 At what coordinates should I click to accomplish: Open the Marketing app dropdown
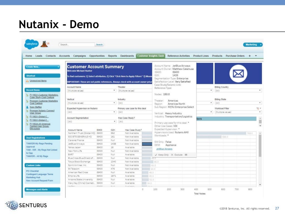(x=253, y=45)
